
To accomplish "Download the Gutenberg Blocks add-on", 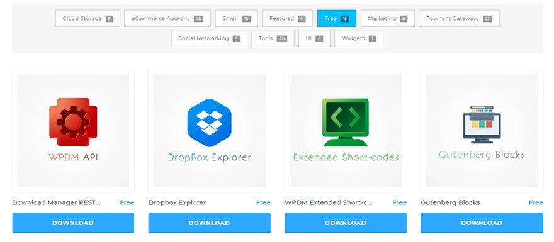I will [x=482, y=223].
